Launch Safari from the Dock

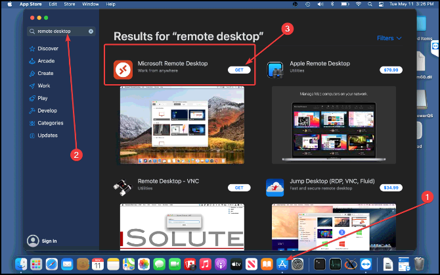coord(52,263)
